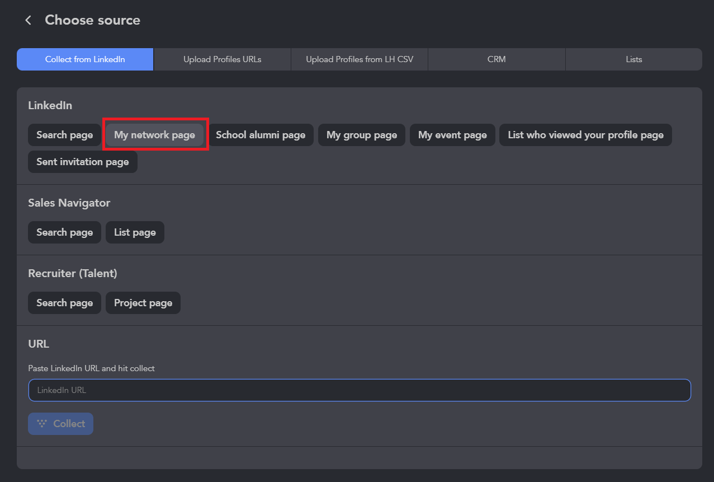Pick Recruiter Project page source
The width and height of the screenshot is (714, 482).
[x=143, y=303]
